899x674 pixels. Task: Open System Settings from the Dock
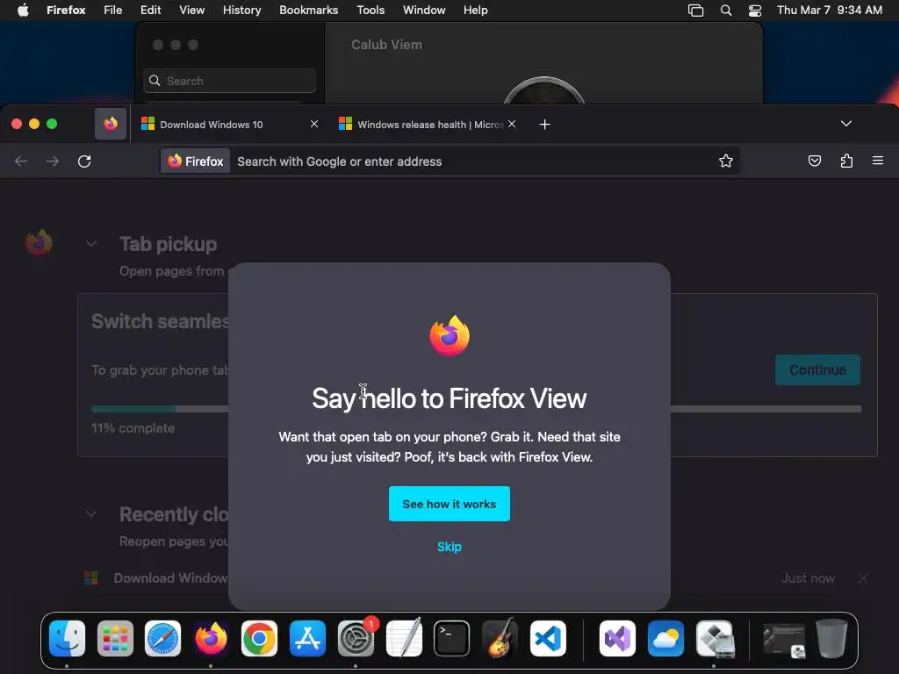click(x=356, y=639)
